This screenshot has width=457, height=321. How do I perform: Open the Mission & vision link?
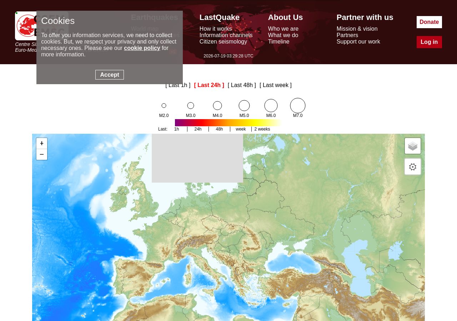(x=357, y=29)
